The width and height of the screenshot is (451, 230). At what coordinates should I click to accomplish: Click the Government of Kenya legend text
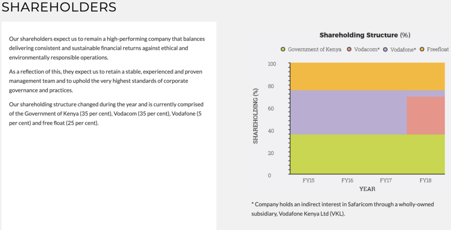pyautogui.click(x=314, y=49)
